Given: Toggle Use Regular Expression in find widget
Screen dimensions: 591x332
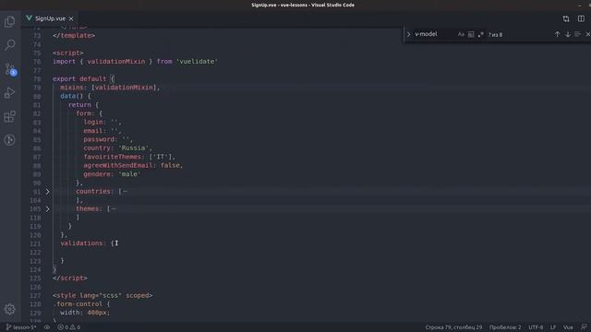Looking at the screenshot, I should pyautogui.click(x=480, y=34).
